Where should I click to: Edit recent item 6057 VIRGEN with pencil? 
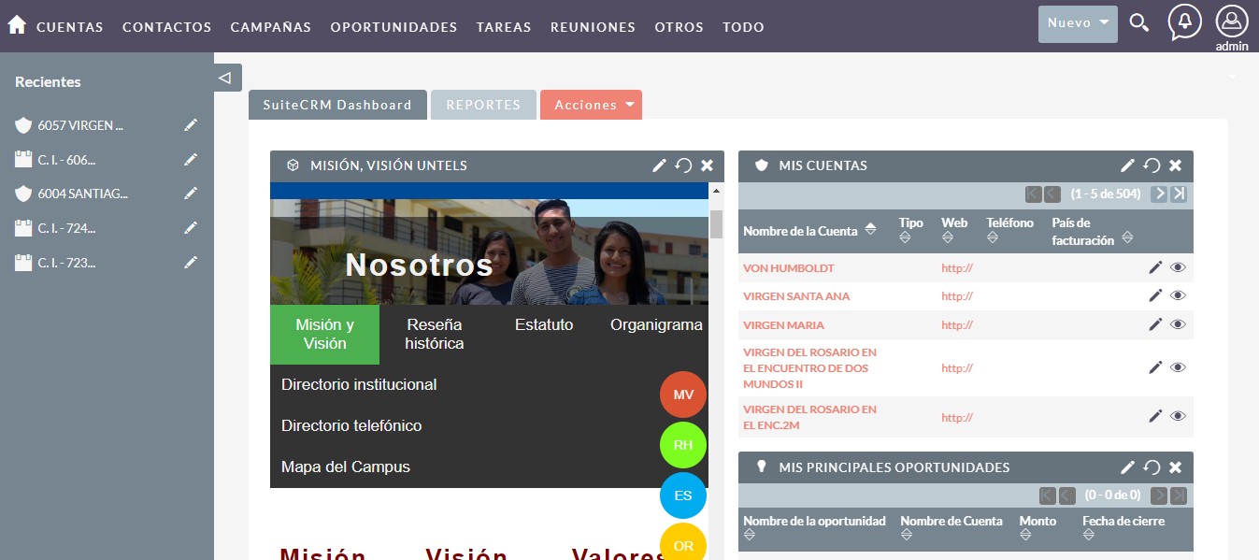pyautogui.click(x=191, y=125)
